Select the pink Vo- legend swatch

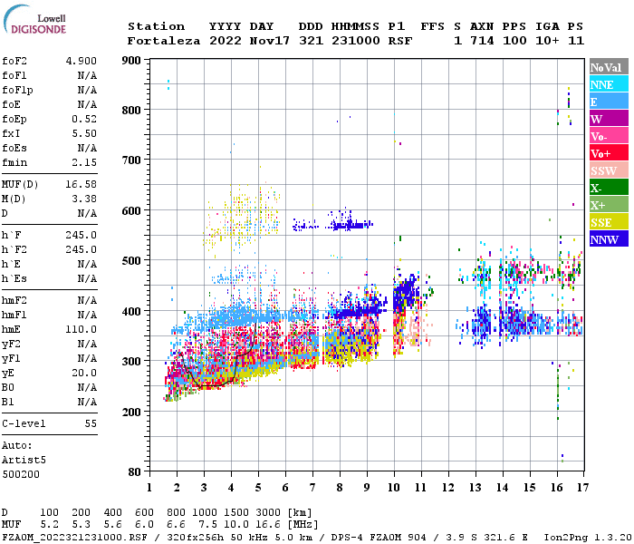(x=609, y=136)
